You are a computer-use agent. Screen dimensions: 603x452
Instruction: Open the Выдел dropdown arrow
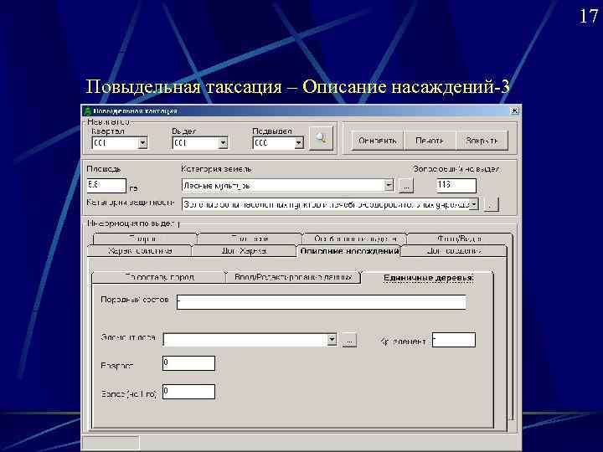coord(223,143)
